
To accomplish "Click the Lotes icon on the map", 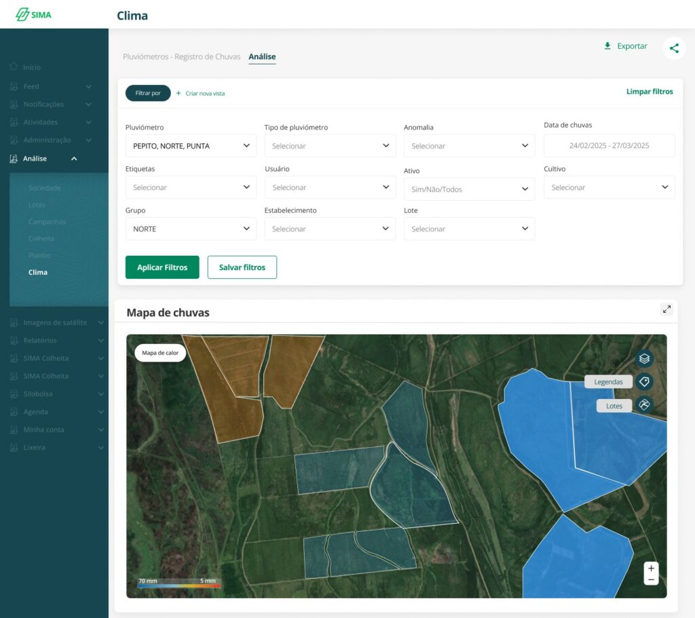I will point(644,406).
